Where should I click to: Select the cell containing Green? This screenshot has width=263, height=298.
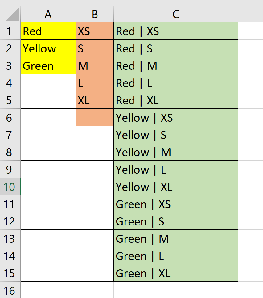pyautogui.click(x=48, y=66)
